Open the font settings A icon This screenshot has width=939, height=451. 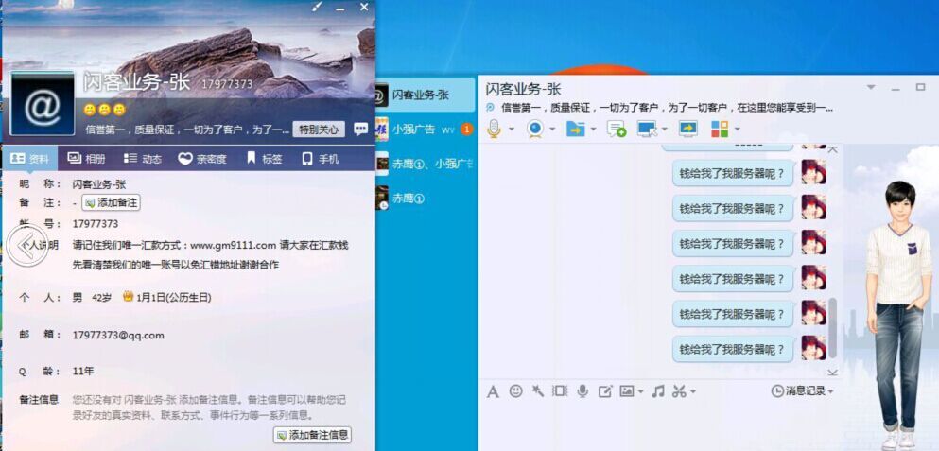493,391
